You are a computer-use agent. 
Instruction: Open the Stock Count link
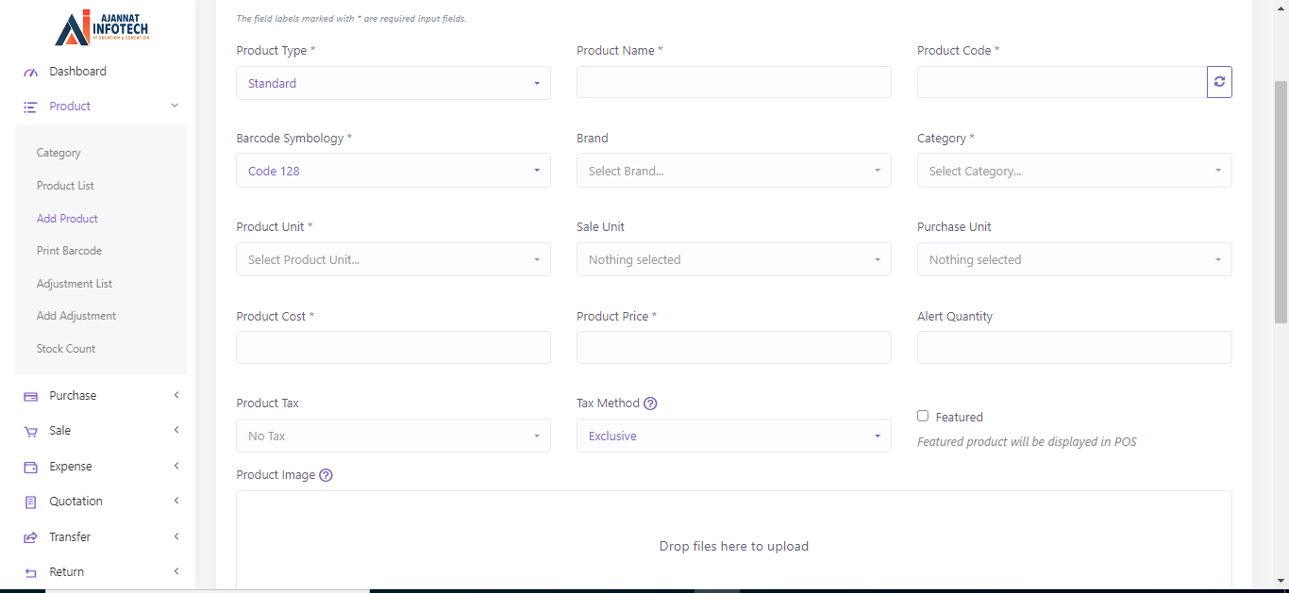(x=66, y=349)
